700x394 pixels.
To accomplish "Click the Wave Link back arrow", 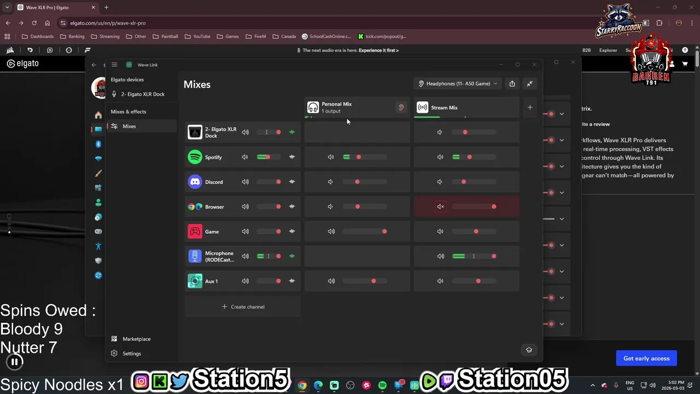I will pyautogui.click(x=94, y=65).
